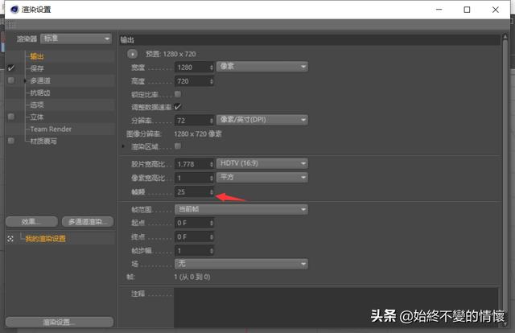Image resolution: width=515 pixels, height=333 pixels.
Task: Click the vertical scrollbar of 输出 panel
Action: click(505, 177)
